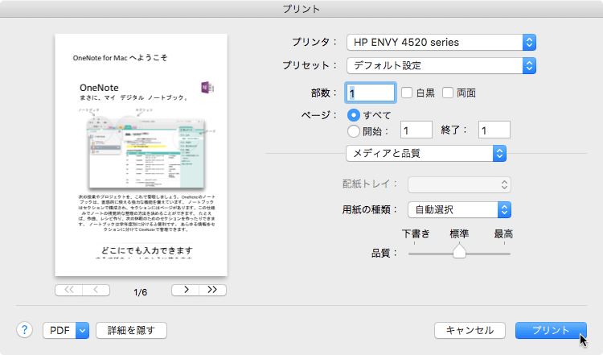
Task: Jump to first preview page arrow
Action: [x=69, y=290]
